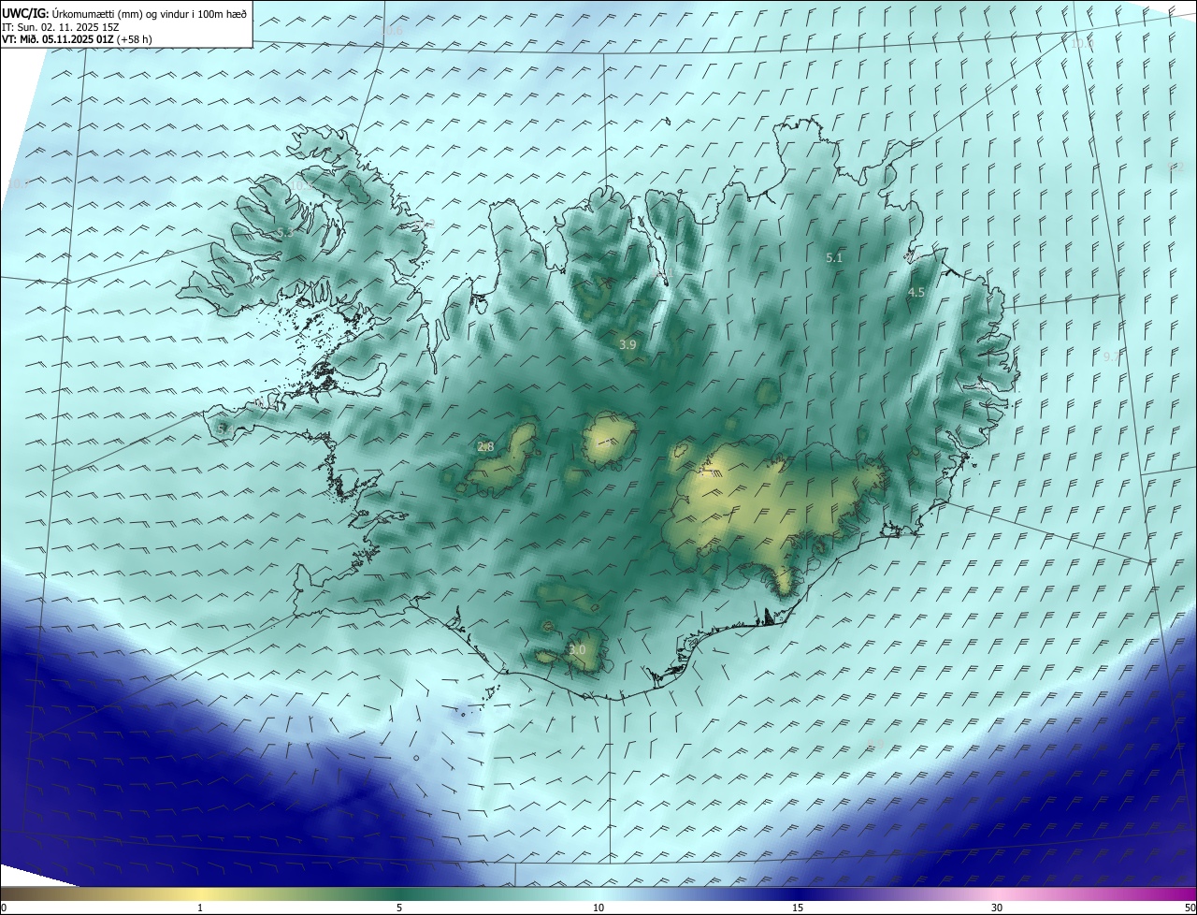1197x915 pixels.
Task: Click the 4.5 value label on the map
Action: (x=916, y=293)
